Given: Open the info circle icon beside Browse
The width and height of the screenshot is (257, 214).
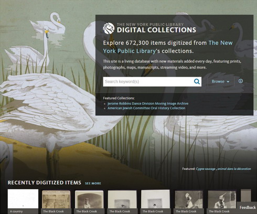Looking at the screenshot, I should point(241,81).
